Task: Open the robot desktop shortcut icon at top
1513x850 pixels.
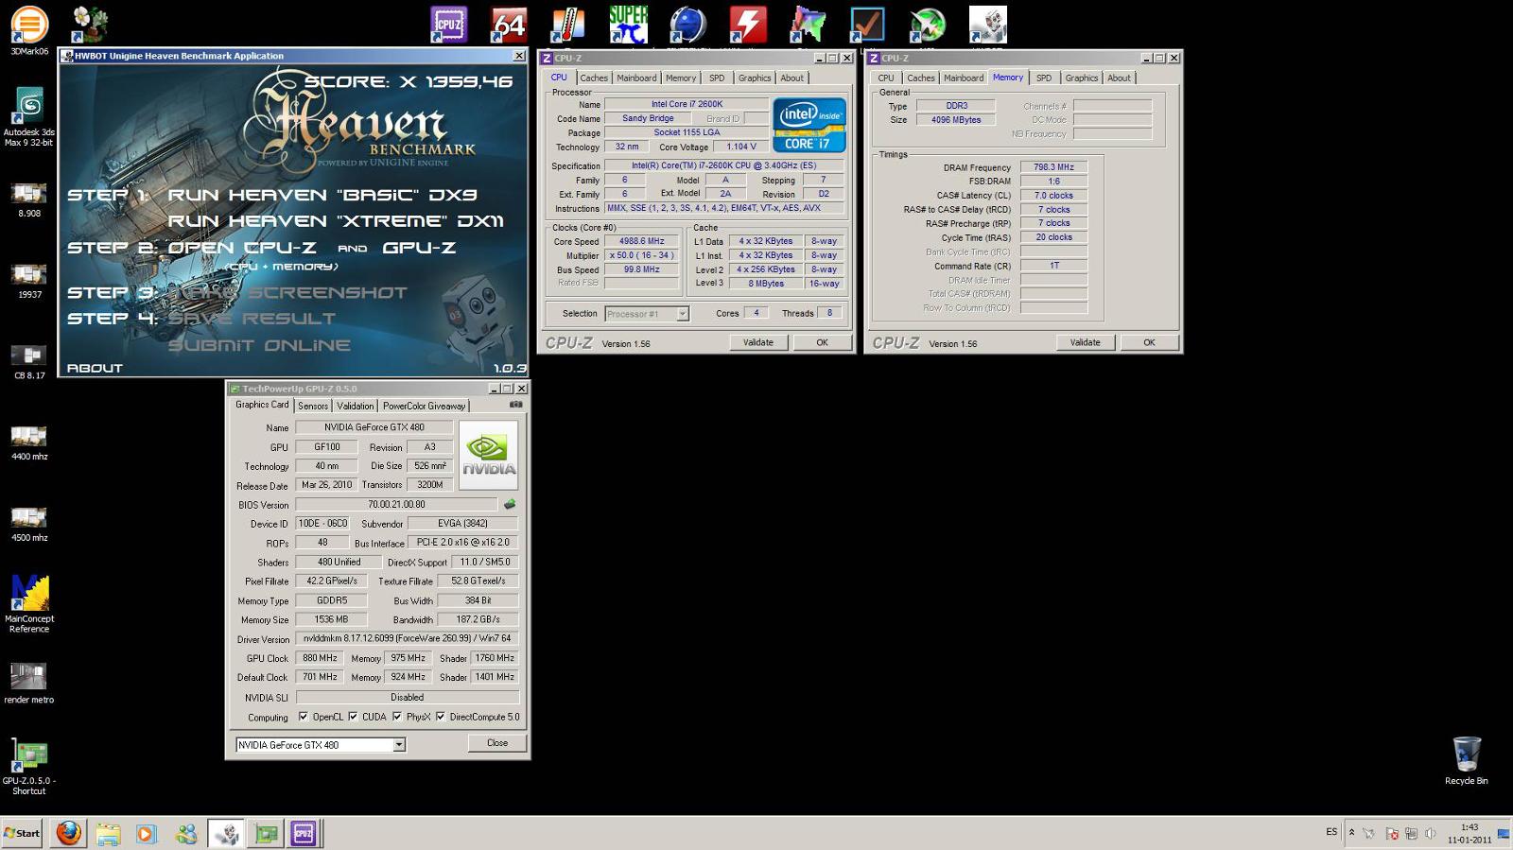Action: [x=987, y=25]
